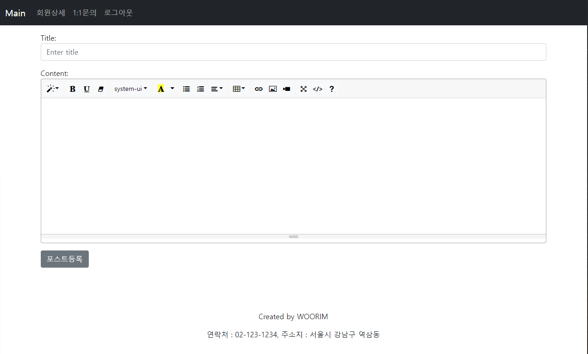Open the insert table dropdown
Viewport: 588px width, 354px height.
239,89
